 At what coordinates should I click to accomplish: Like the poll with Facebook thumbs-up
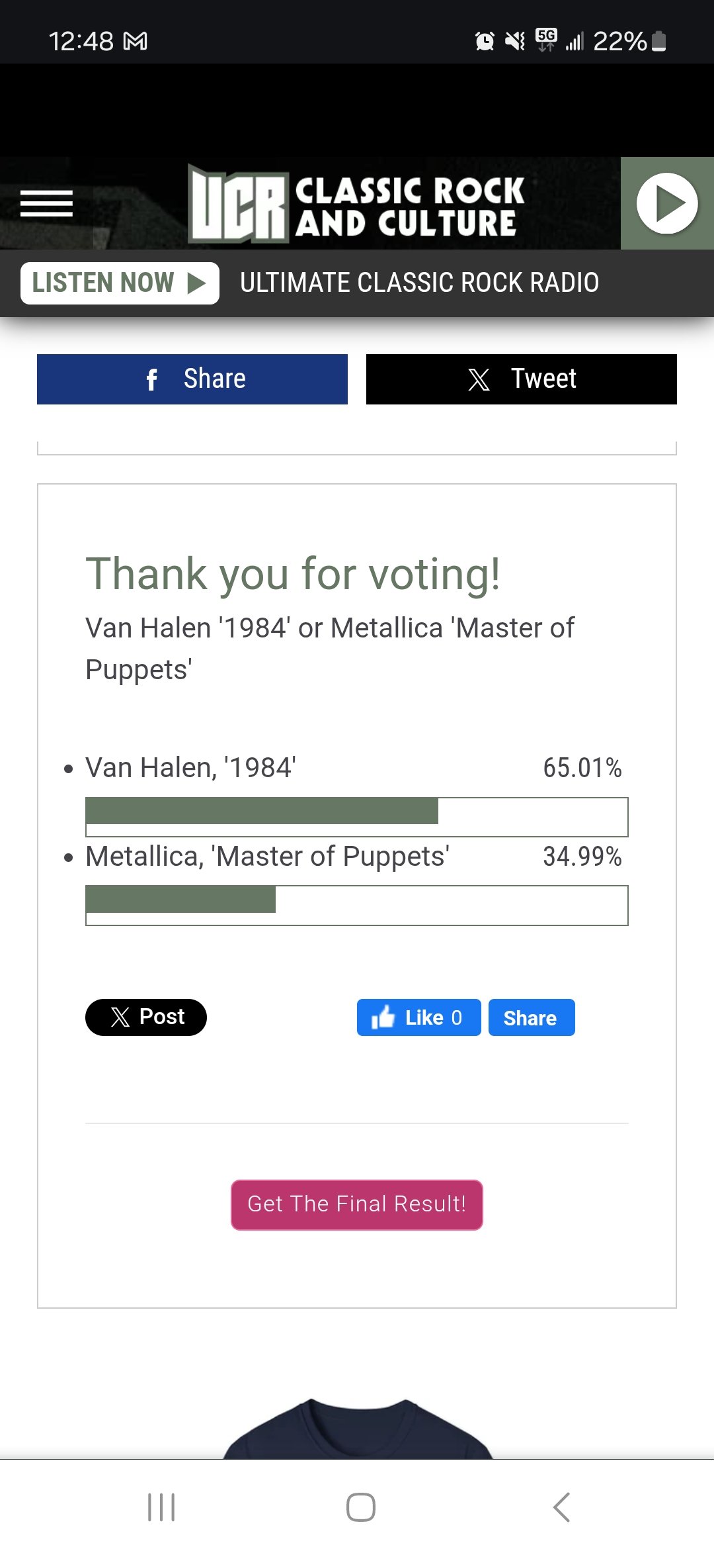(x=418, y=1017)
